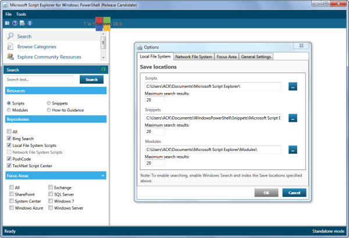Browse for the Snippets save folder
The height and width of the screenshot is (238, 349).
(293, 118)
